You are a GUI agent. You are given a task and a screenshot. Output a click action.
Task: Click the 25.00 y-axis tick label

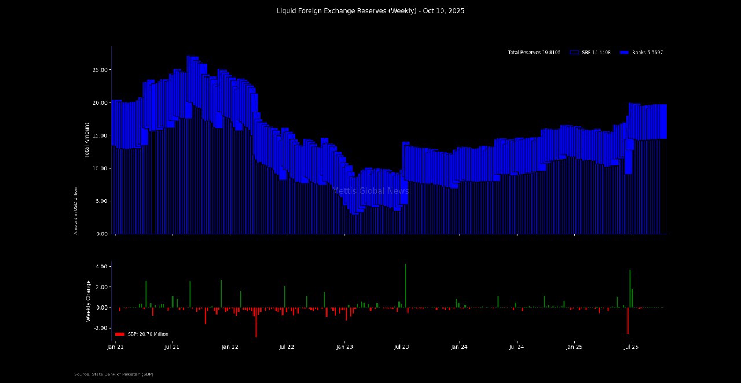click(x=101, y=70)
